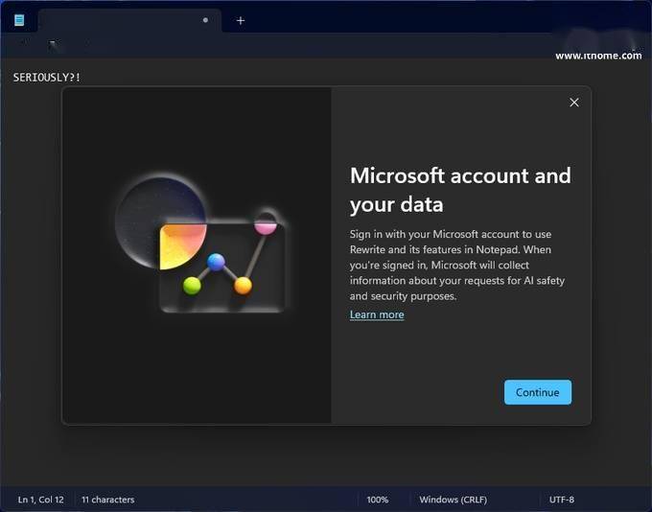
Task: Click the Notepad app icon
Action: pyautogui.click(x=19, y=20)
